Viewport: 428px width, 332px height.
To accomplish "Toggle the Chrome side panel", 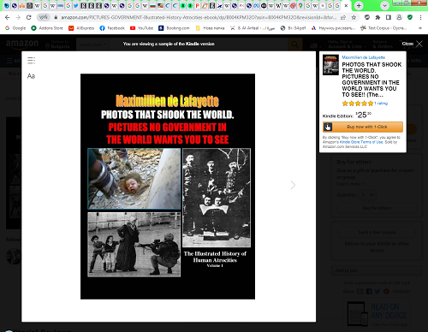I will coord(389,17).
